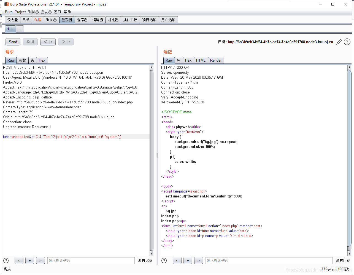This screenshot has height=275, width=354.
Task: Close repeater tab 1 with the x
Action: click(12, 29)
